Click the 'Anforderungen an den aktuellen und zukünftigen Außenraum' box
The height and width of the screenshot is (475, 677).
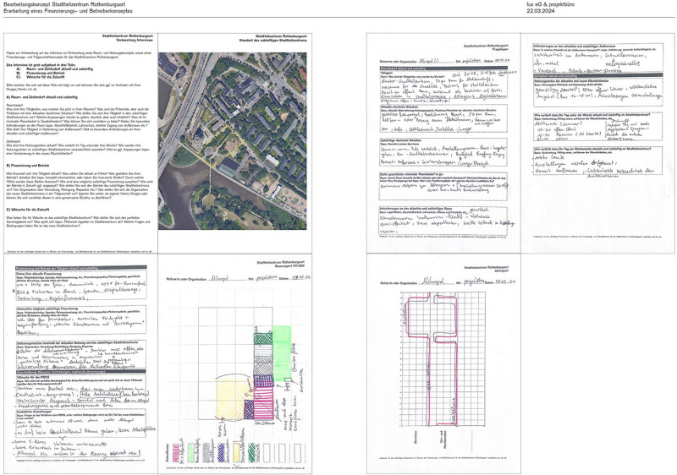click(x=597, y=57)
